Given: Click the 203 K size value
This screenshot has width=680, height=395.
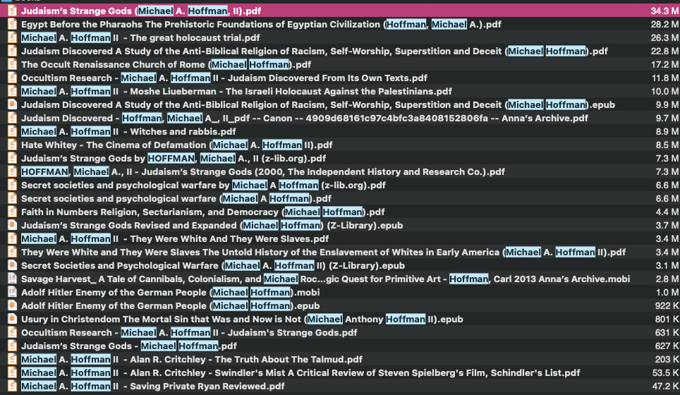Looking at the screenshot, I should click(x=667, y=360).
